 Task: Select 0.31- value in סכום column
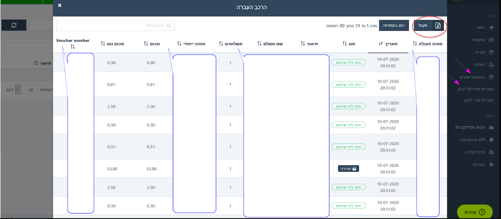click(x=152, y=147)
